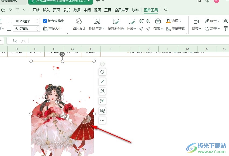
Task: Click the fx insert function icon
Action: tap(23, 41)
